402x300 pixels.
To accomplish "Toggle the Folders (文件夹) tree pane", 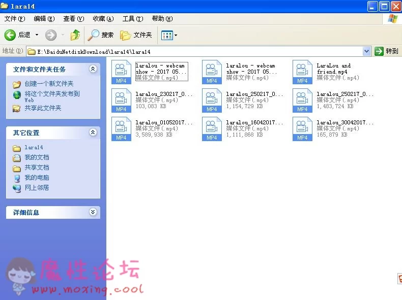I will (x=136, y=35).
